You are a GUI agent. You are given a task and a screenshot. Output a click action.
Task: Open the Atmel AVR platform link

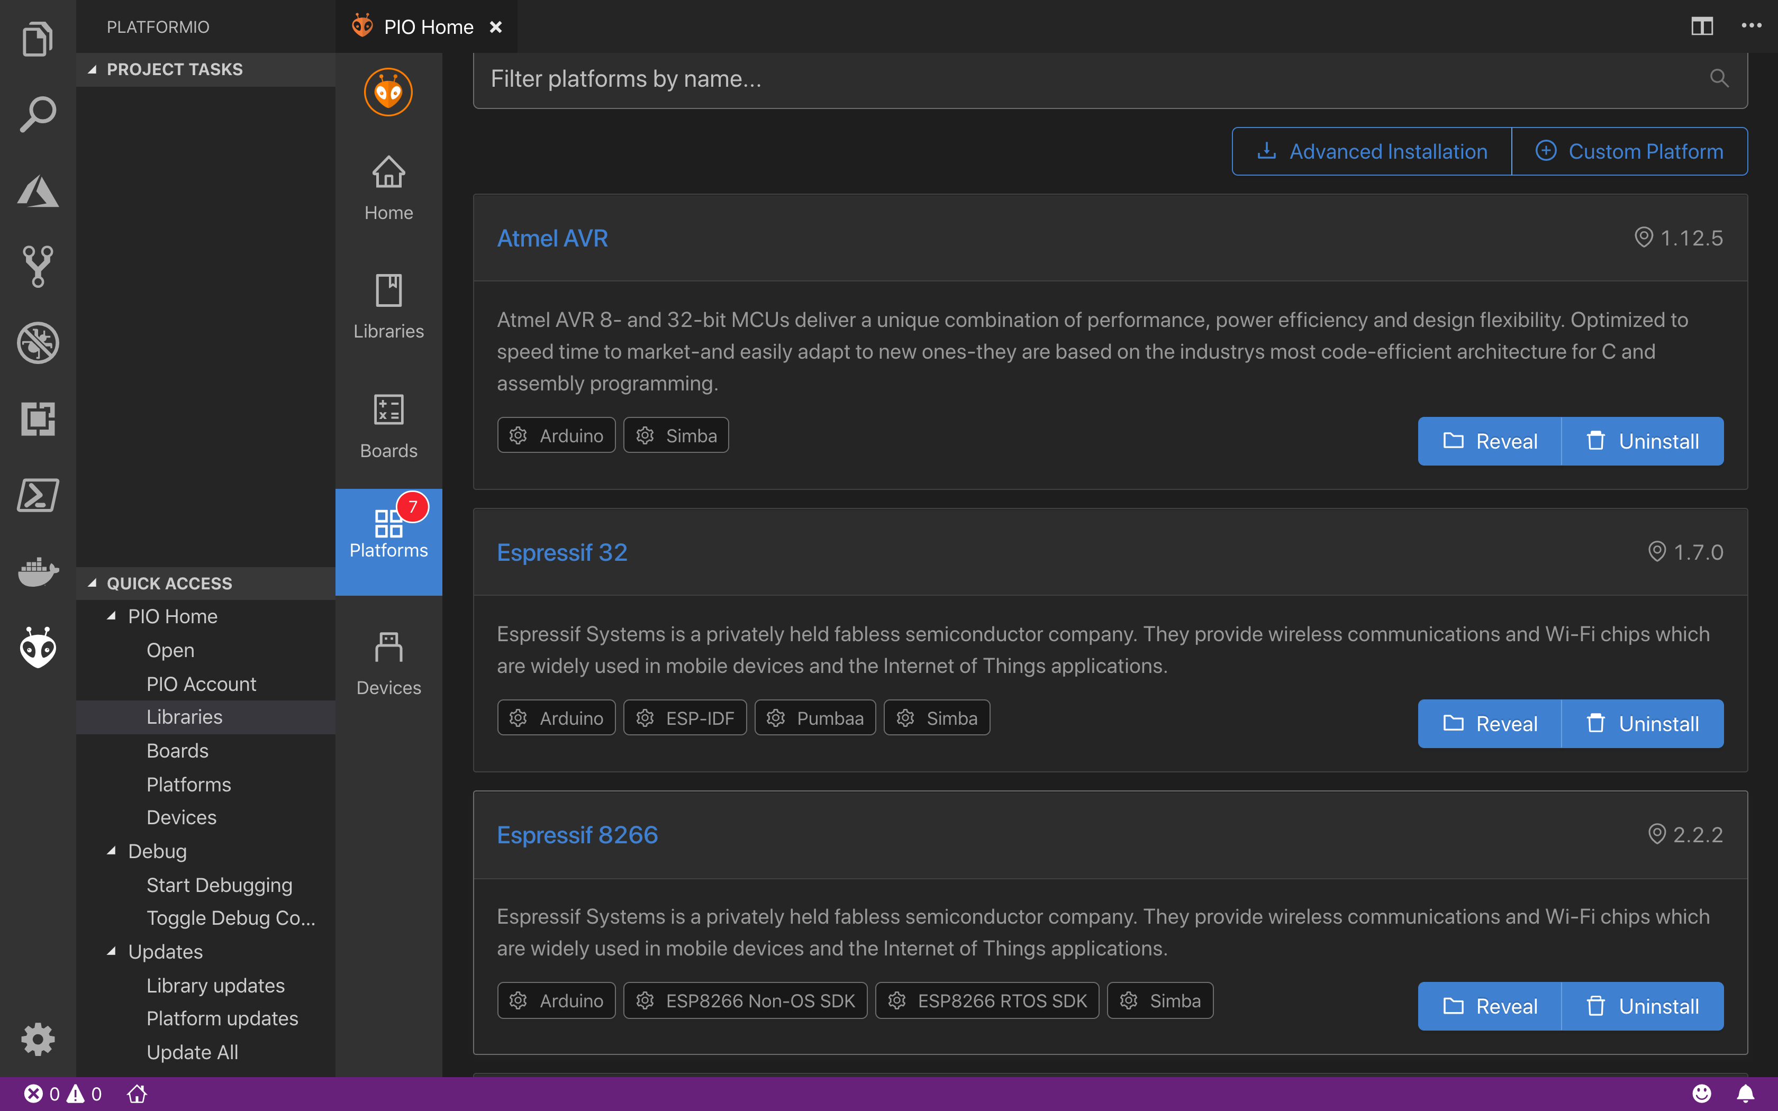(x=552, y=238)
